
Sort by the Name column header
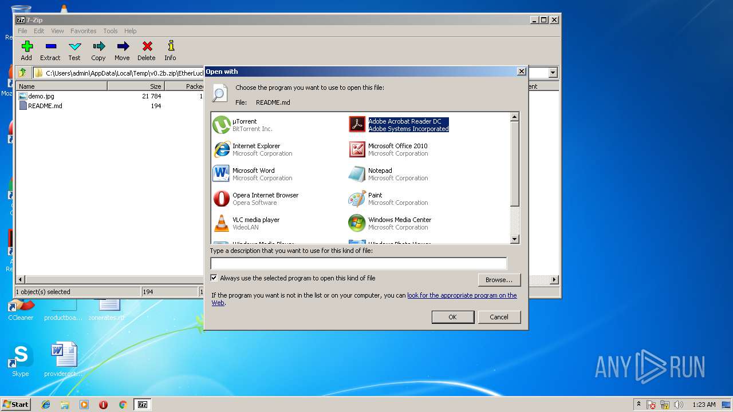[x=62, y=86]
